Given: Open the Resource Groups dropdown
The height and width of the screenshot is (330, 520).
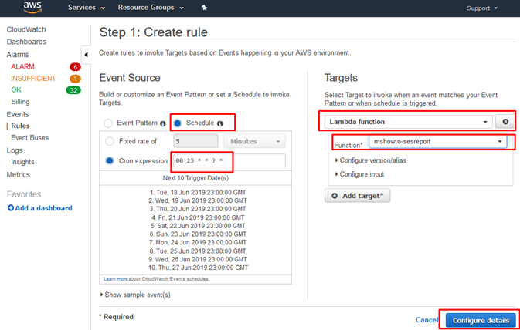Looking at the screenshot, I should [151, 8].
